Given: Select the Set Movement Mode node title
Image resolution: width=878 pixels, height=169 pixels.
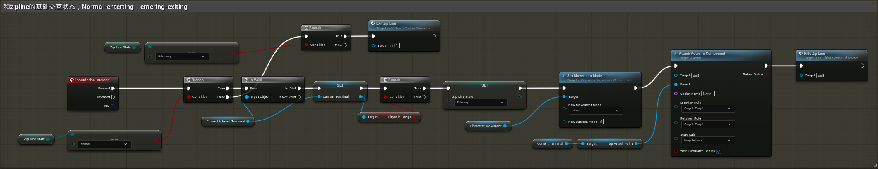Looking at the screenshot, I should [585, 76].
